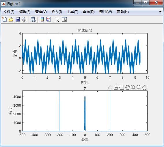164x147 pixels.
Task: Expand the 插入(I) menu
Action: 57,12
